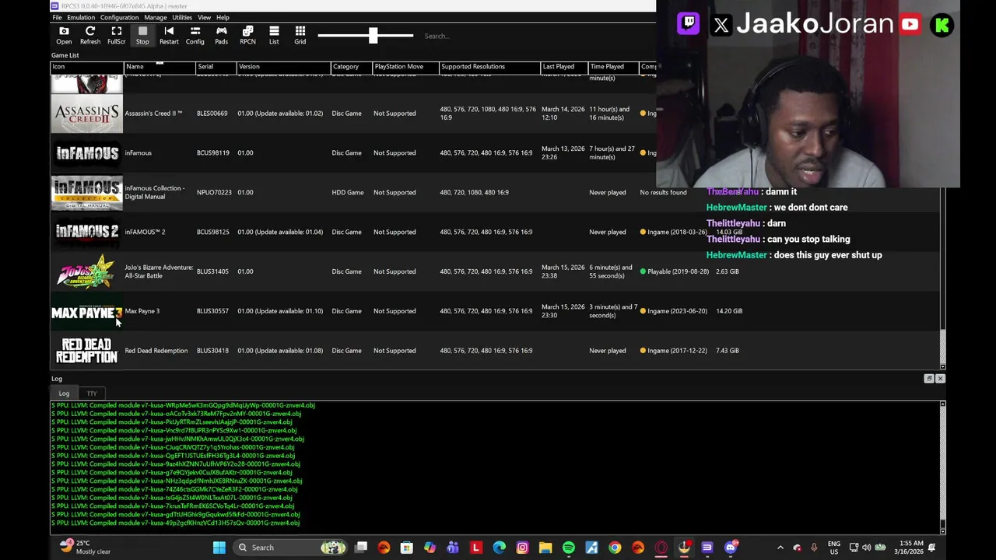Select the inFamous Collection Digital Manual icon
Viewport: 996px width, 560px height.
click(87, 193)
